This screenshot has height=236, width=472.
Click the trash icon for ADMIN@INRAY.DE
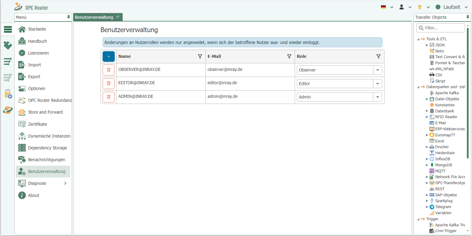(x=108, y=97)
